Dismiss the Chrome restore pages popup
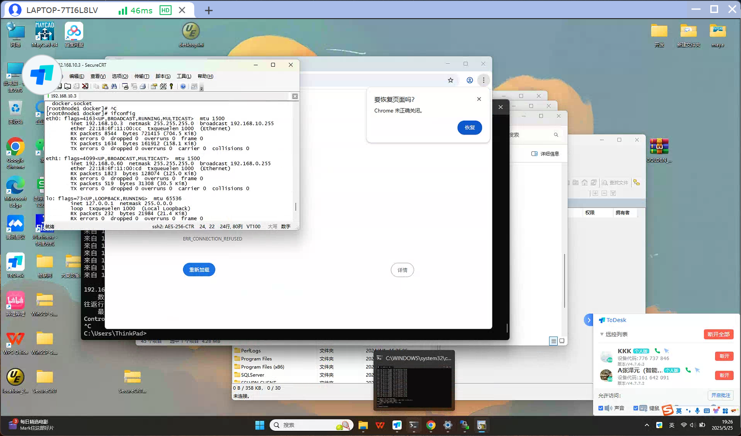Viewport: 741px width, 436px height. coord(479,99)
